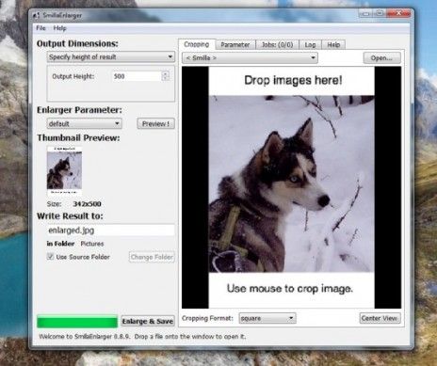The height and width of the screenshot is (366, 437).
Task: Switch to the Cropping tab
Action: tap(197, 44)
